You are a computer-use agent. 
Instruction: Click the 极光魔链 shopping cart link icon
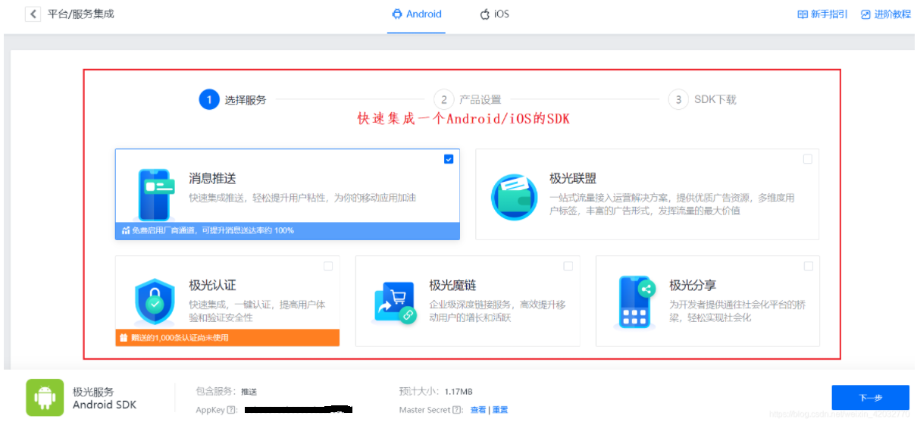[x=396, y=303]
